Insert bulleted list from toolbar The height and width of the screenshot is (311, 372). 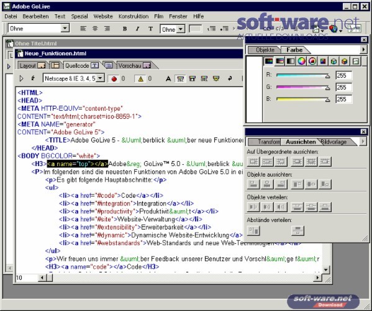tap(224, 29)
